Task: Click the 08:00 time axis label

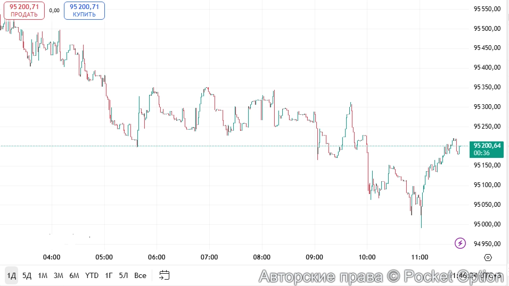Action: [x=262, y=257]
